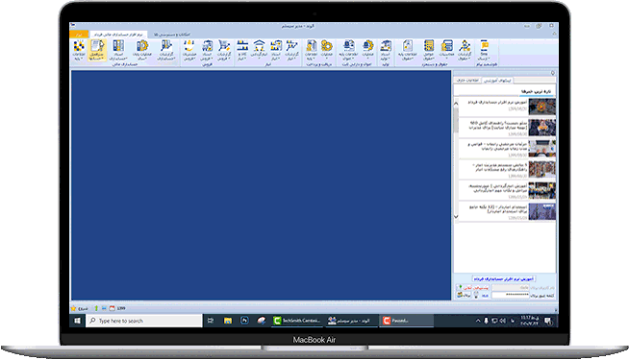Screen dimensions: 629x360
Task: Open sales reports shopping-cart icon
Action: [x=224, y=50]
